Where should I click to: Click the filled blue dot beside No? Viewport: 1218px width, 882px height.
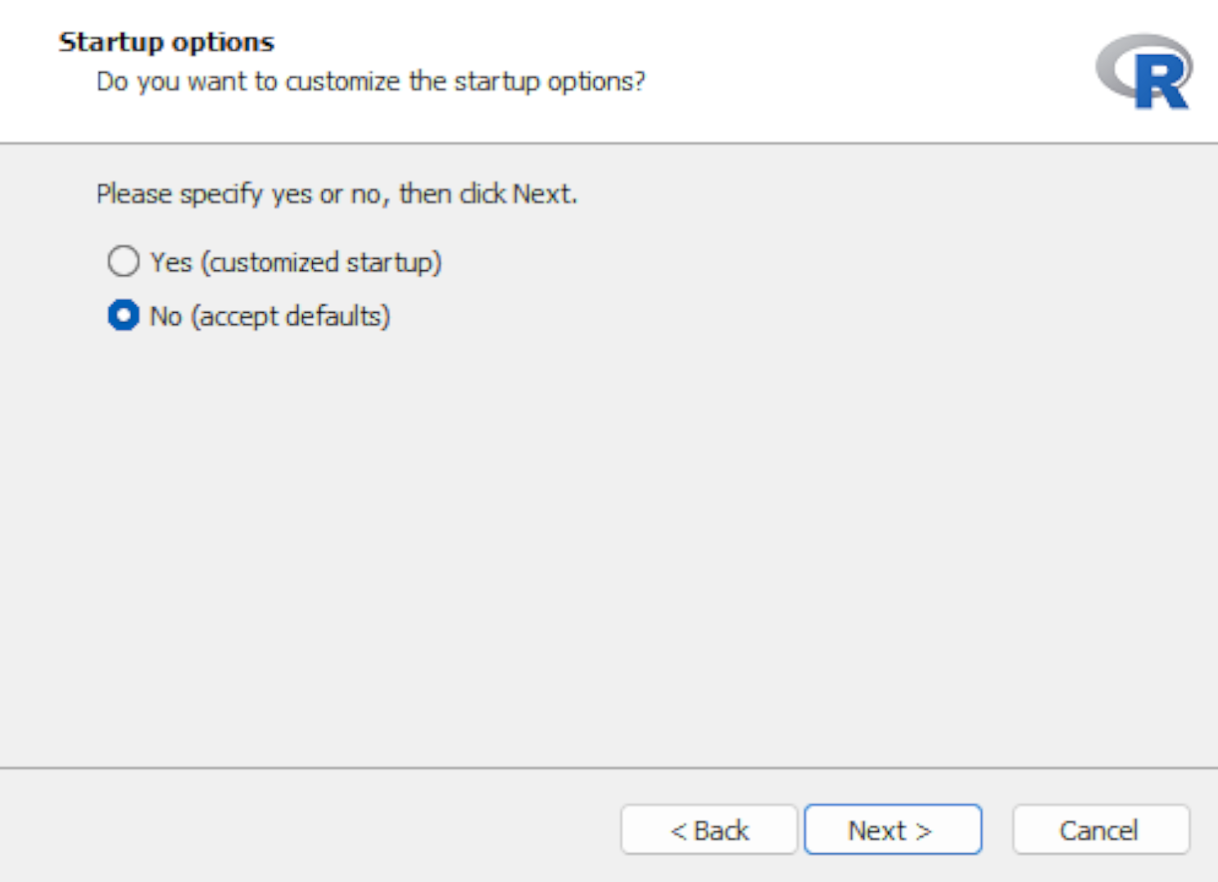pyautogui.click(x=124, y=316)
